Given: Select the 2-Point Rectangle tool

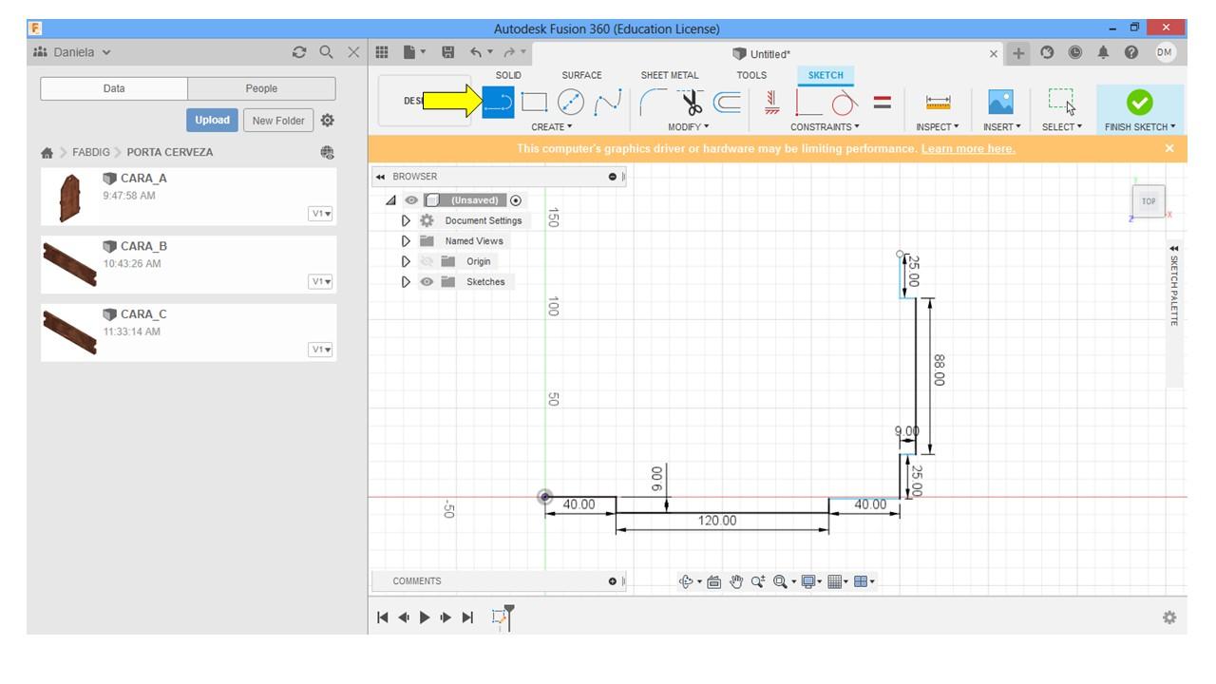Looking at the screenshot, I should [535, 102].
